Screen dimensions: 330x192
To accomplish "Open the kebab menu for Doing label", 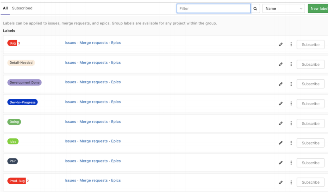I will point(291,123).
